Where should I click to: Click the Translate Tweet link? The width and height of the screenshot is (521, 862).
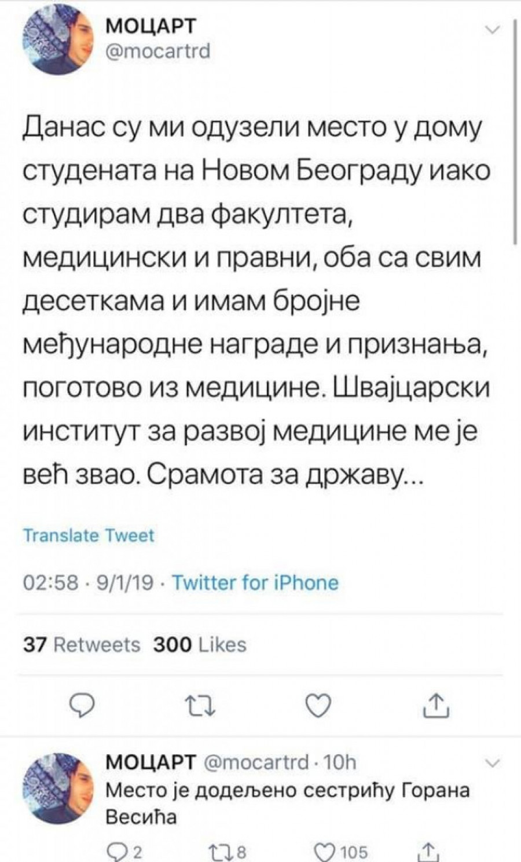(89, 535)
